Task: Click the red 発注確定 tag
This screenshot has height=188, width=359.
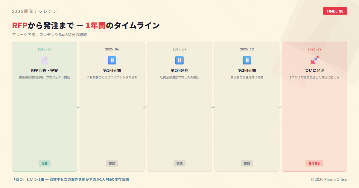Action: point(314,164)
